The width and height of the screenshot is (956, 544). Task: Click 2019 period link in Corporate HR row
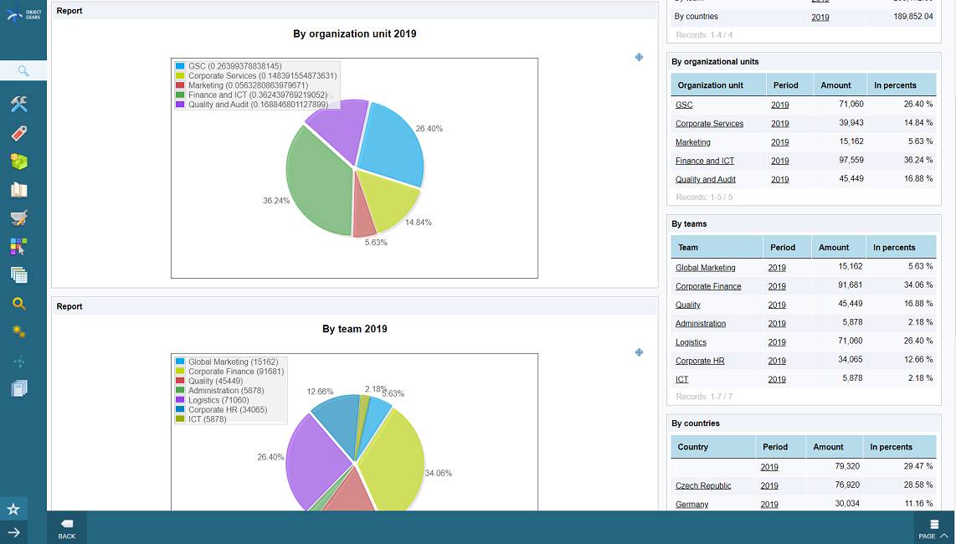[x=777, y=361]
